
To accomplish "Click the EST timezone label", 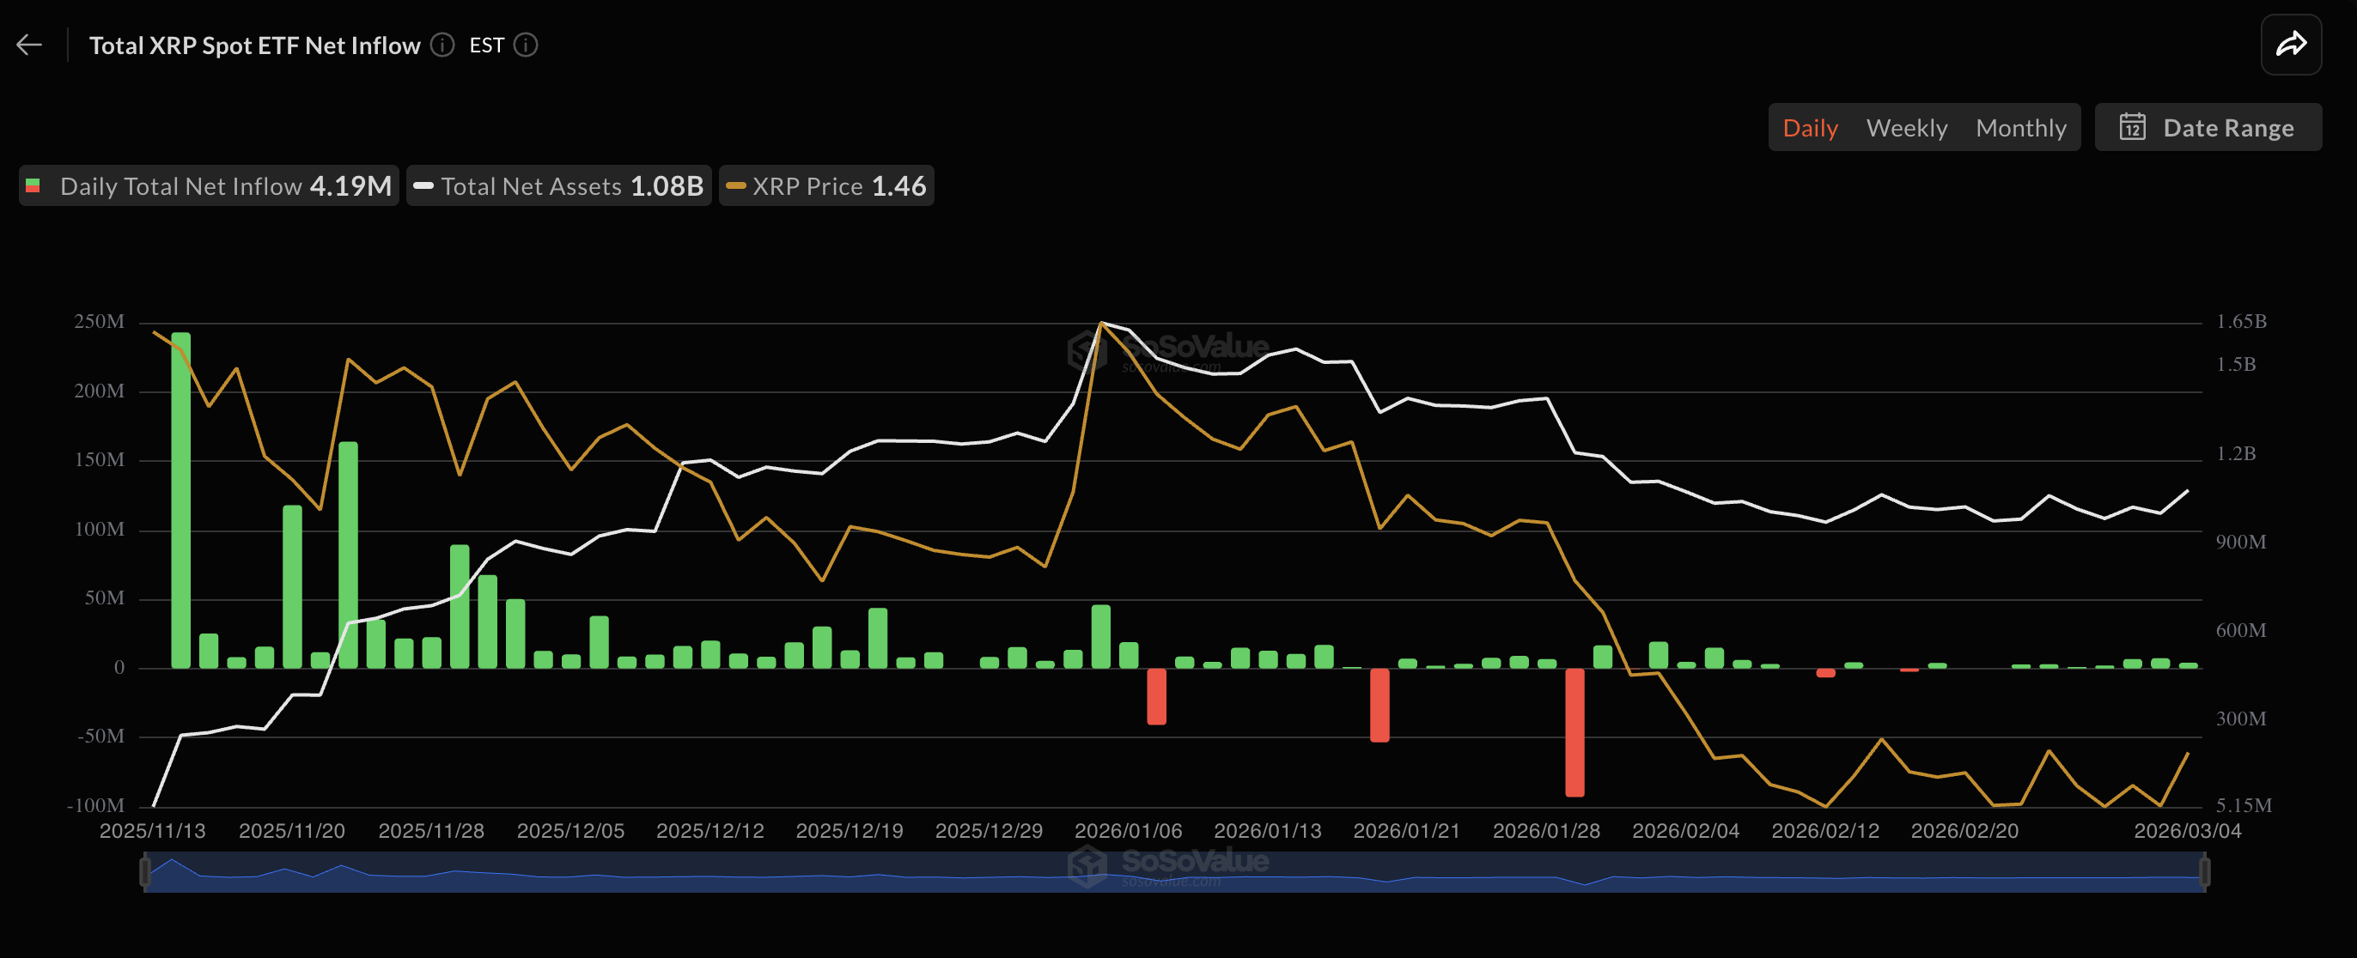I will [x=486, y=45].
